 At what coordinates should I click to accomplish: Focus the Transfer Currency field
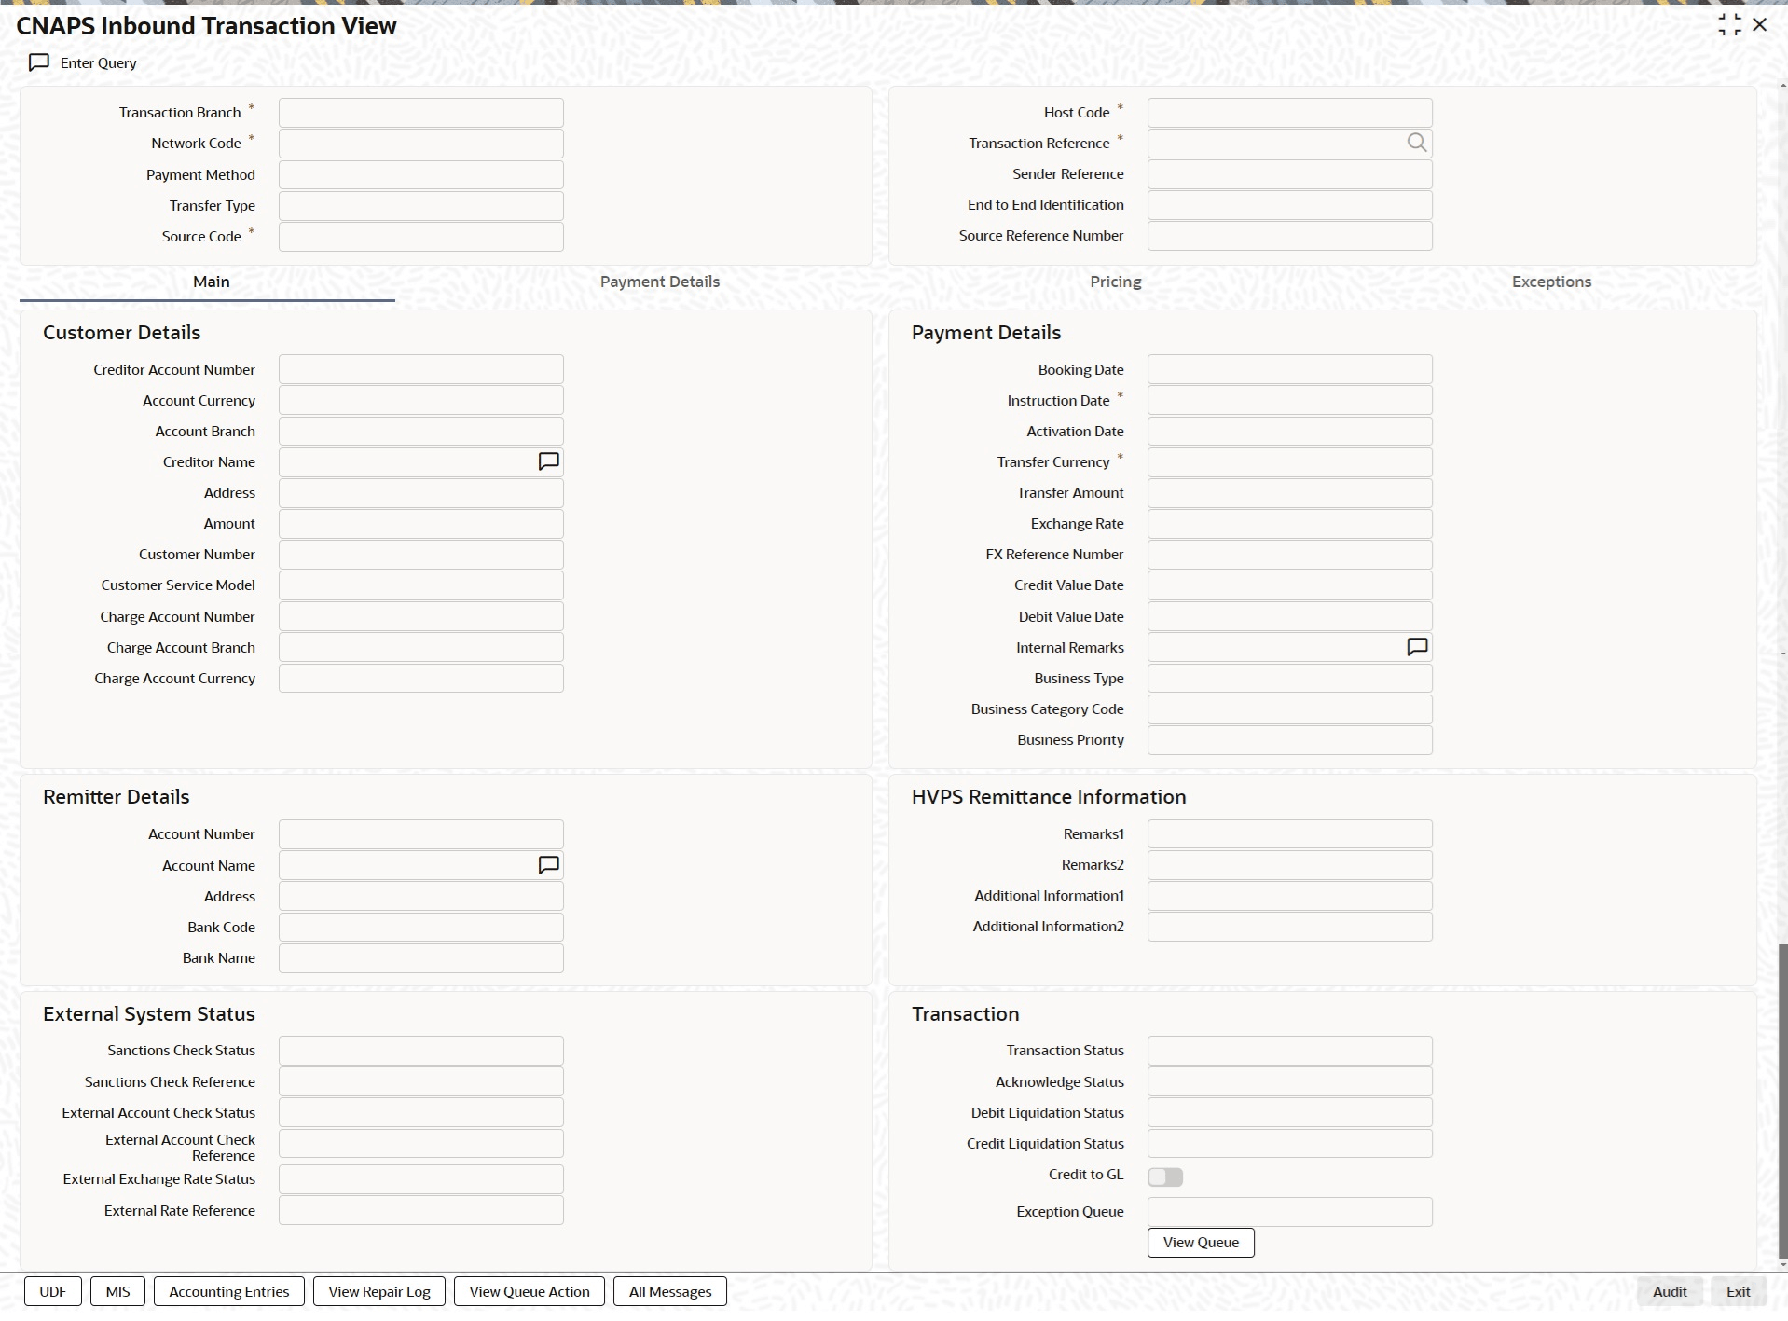[x=1290, y=462]
